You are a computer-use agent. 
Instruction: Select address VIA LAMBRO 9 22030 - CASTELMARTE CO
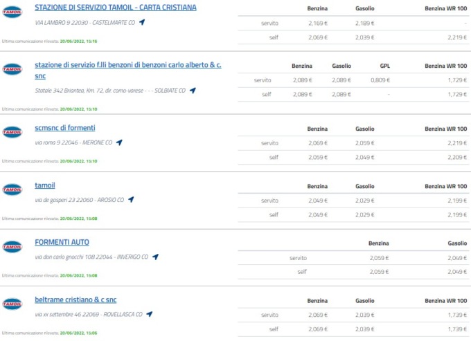[85, 23]
